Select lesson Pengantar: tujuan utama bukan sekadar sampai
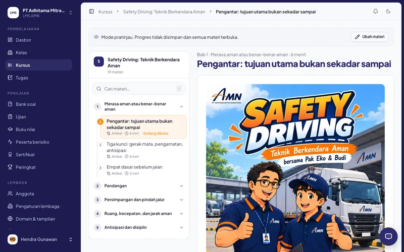The width and height of the screenshot is (404, 252). pyautogui.click(x=143, y=127)
